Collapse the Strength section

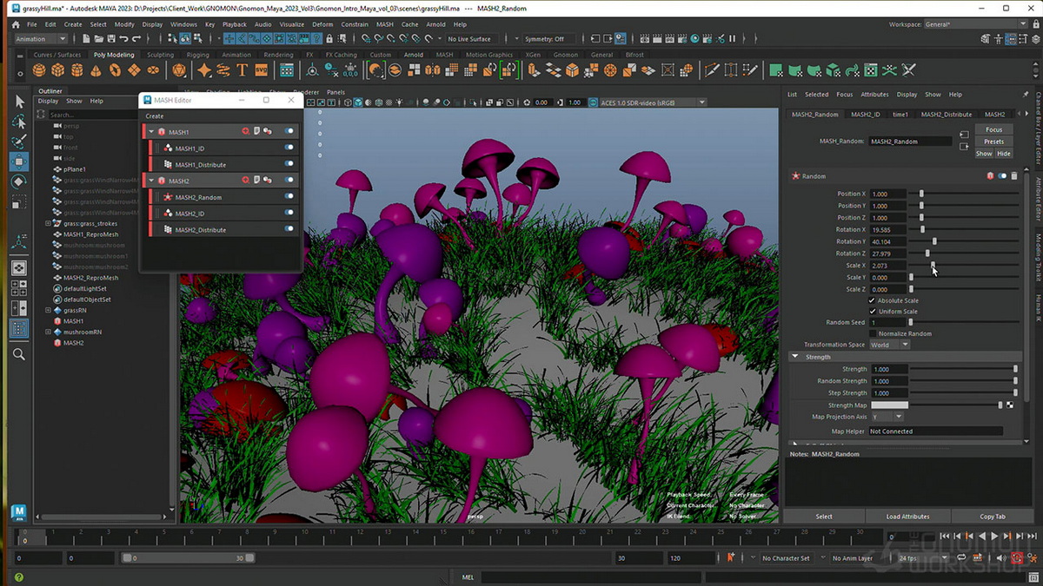[795, 357]
